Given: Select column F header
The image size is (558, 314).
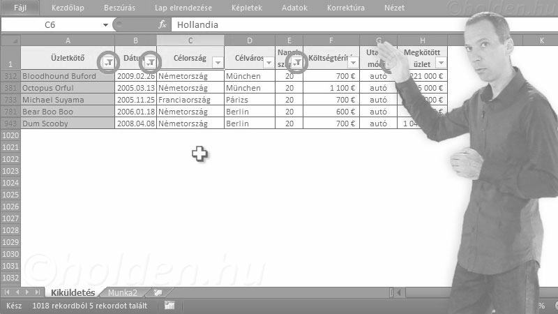Looking at the screenshot, I should tap(331, 40).
